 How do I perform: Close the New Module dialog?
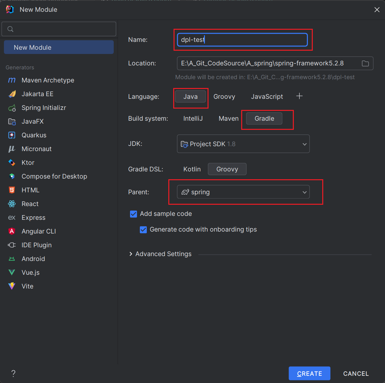pos(377,9)
